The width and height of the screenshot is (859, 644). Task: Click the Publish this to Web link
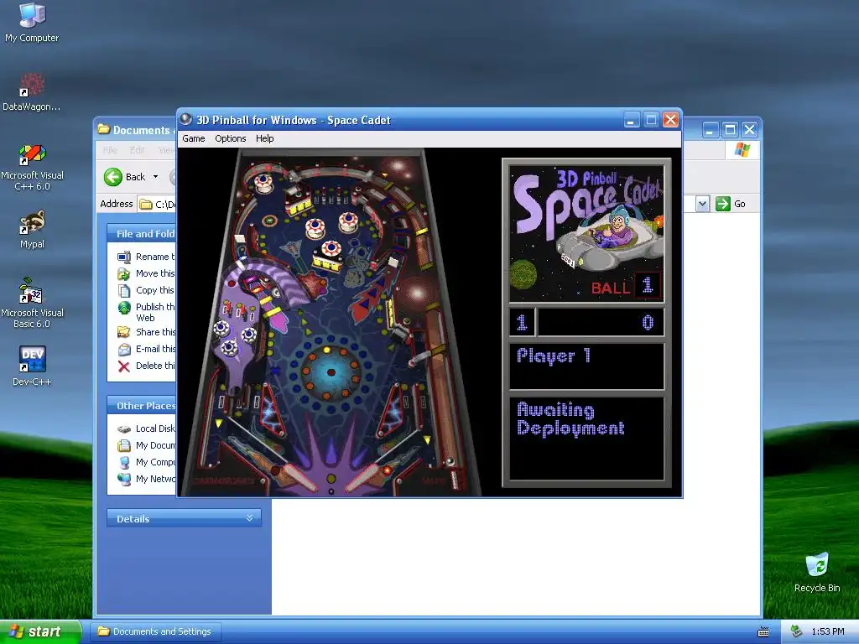click(x=155, y=312)
